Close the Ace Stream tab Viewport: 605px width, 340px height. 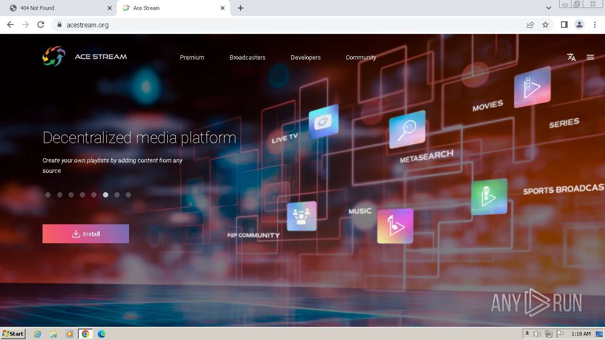223,8
